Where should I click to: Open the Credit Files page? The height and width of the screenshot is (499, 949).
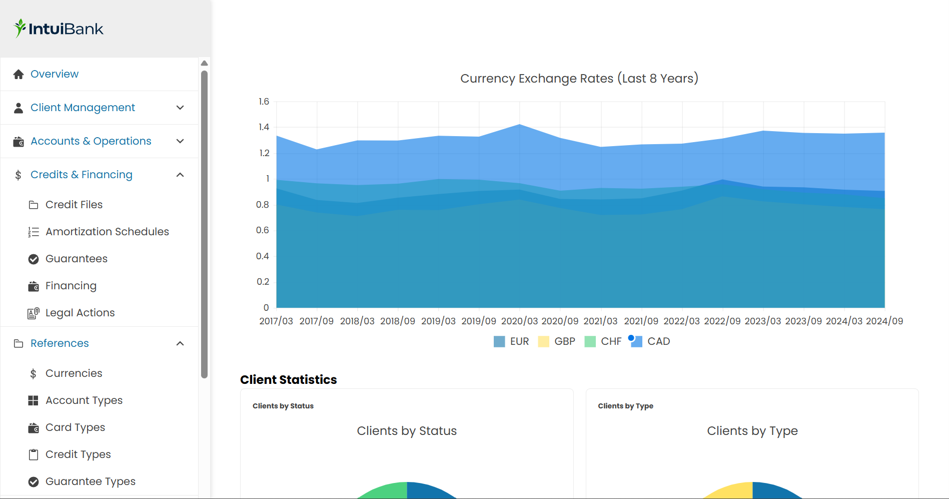[x=74, y=205]
